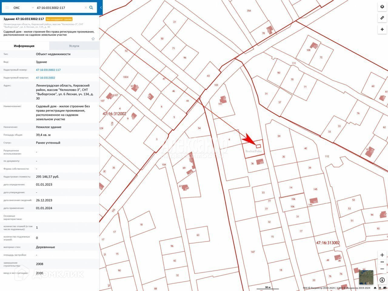The height and width of the screenshot is (291, 388).
Task: Add the building to favorites with star
Action: 93,39
